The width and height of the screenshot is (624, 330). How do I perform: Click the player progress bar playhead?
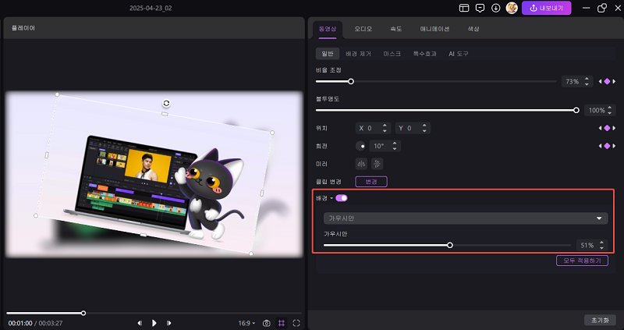[x=83, y=314]
